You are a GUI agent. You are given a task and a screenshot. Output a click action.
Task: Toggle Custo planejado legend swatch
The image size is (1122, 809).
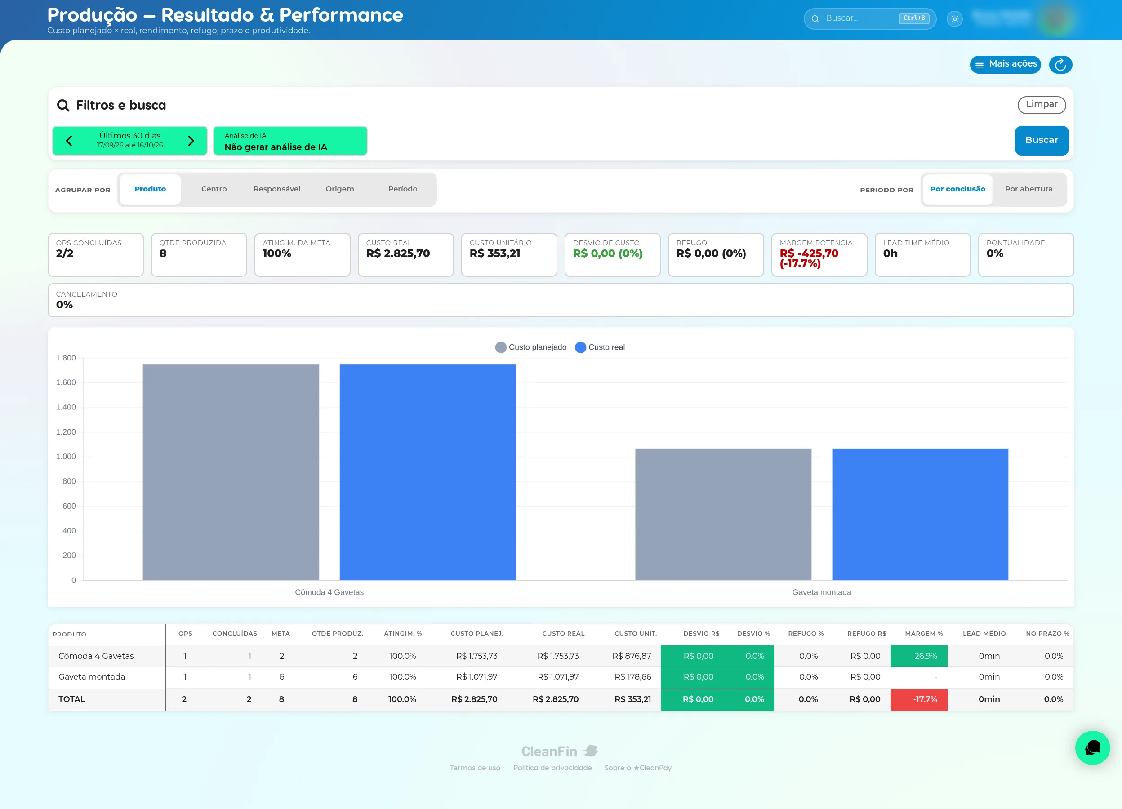[501, 347]
